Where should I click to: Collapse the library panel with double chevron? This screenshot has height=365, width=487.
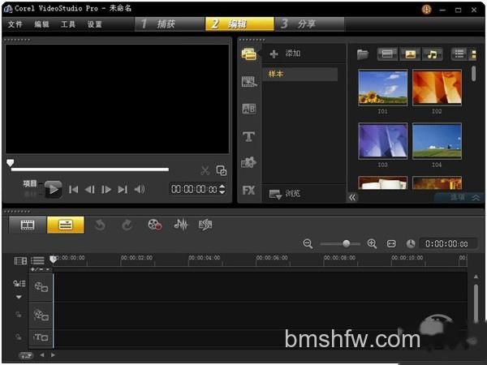tap(352, 197)
